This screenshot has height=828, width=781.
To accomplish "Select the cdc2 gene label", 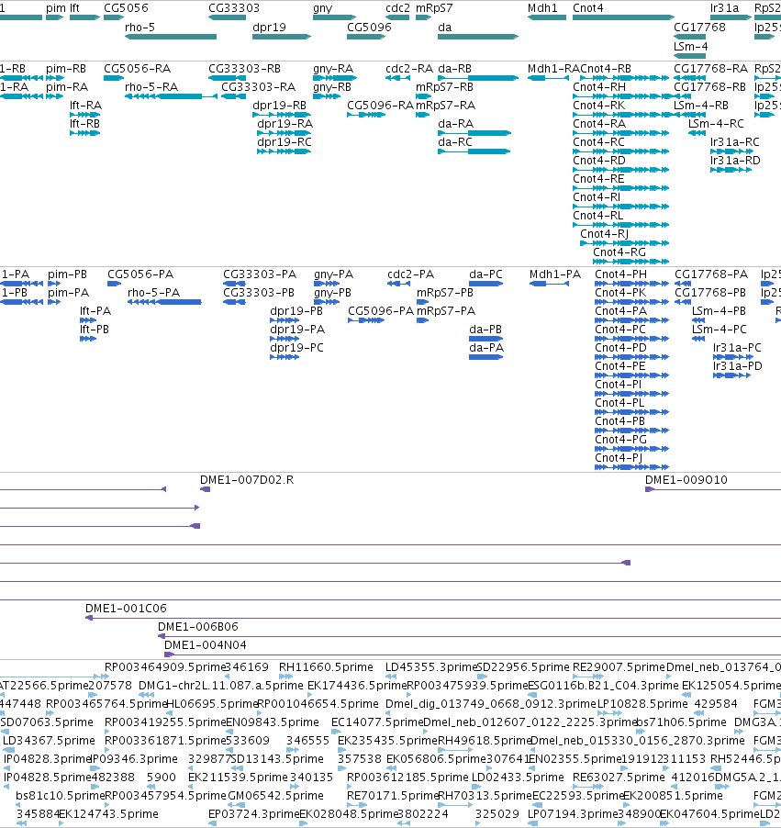I will 397,8.
